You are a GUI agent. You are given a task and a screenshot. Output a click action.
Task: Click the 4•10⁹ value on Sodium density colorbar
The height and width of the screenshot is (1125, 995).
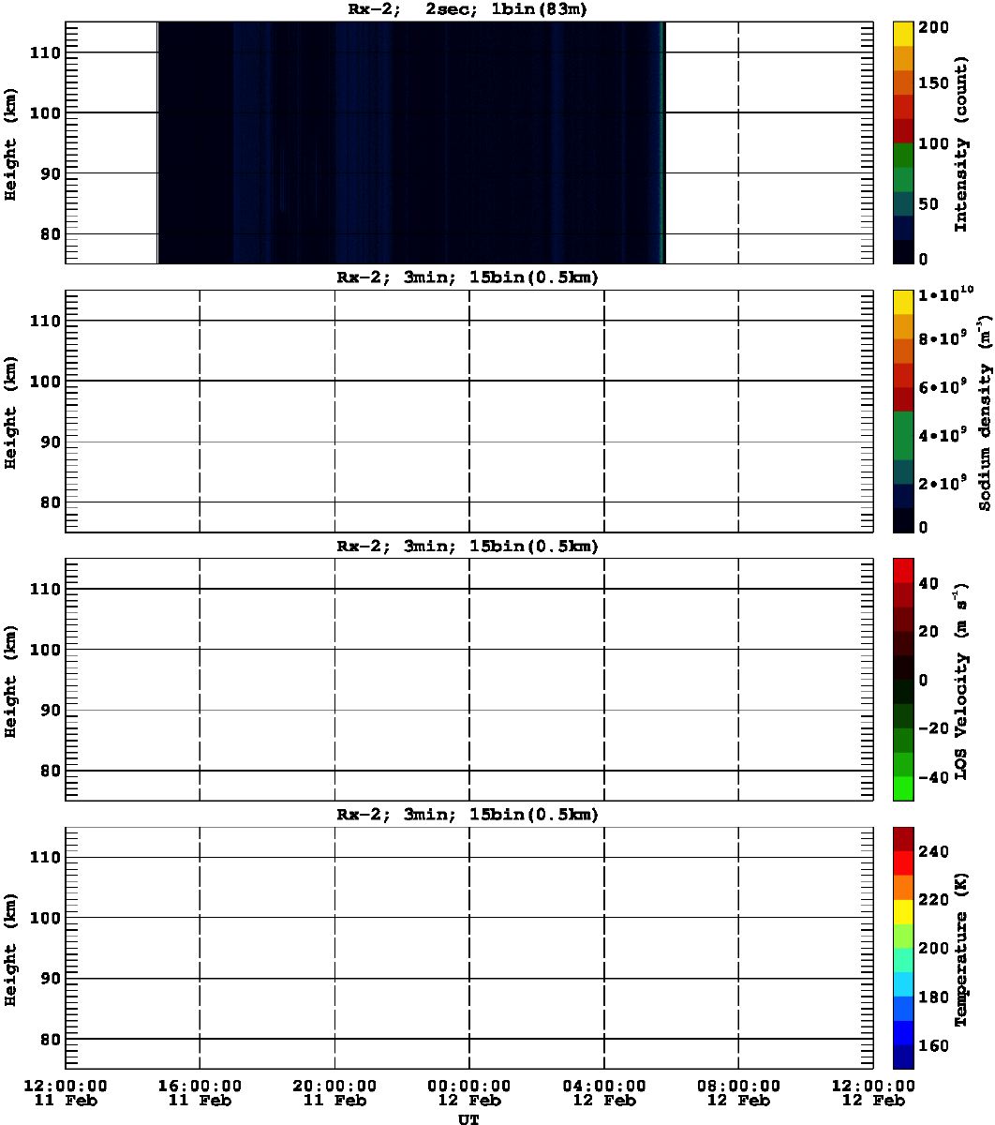(x=943, y=436)
